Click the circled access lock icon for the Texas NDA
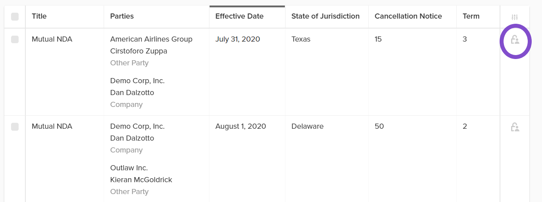The width and height of the screenshot is (542, 202). coord(515,40)
